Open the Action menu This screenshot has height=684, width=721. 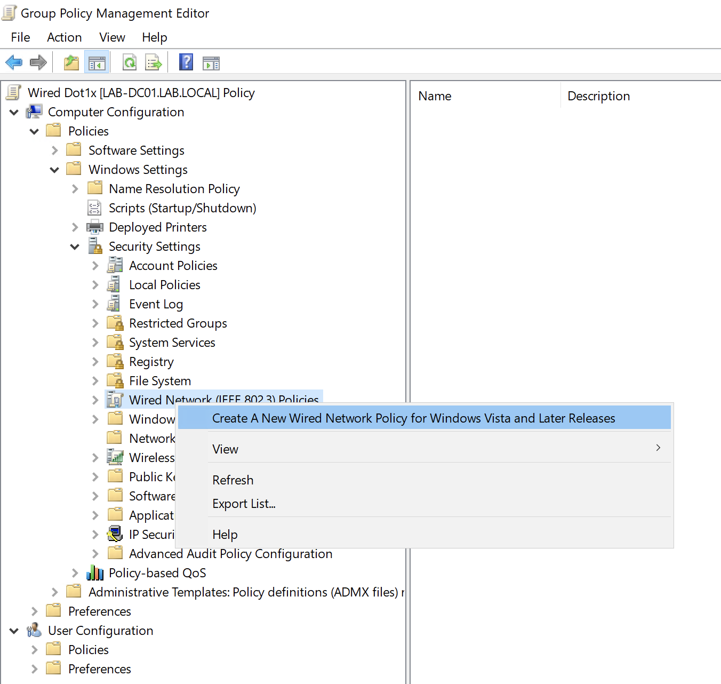[64, 37]
